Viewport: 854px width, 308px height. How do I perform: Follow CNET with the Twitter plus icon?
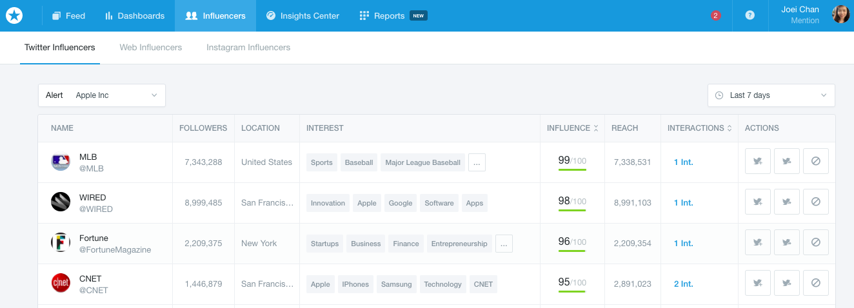point(758,284)
